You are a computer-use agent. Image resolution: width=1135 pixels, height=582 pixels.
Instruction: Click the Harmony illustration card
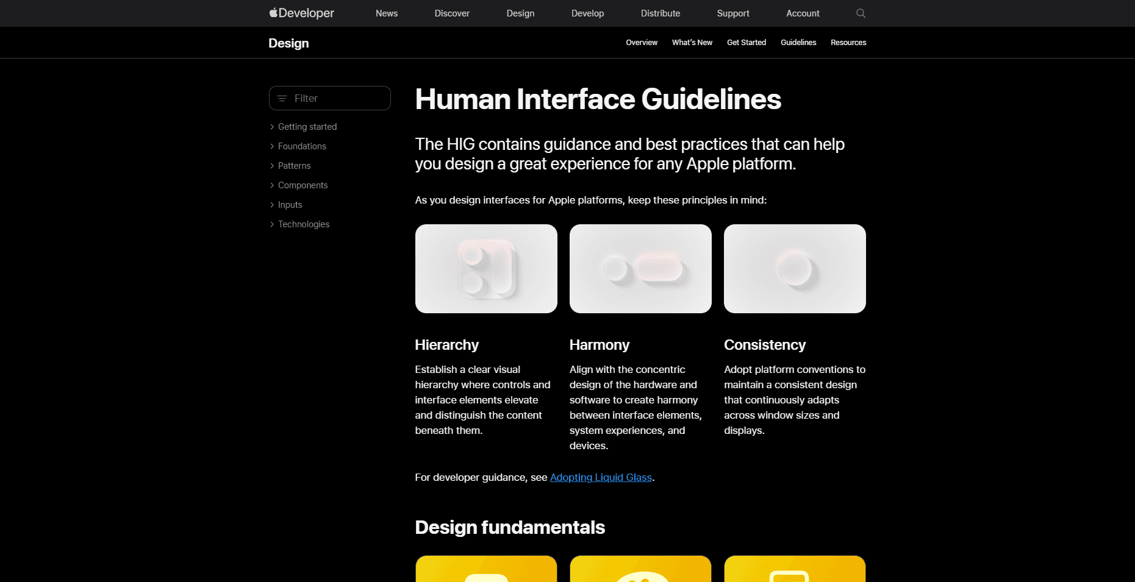pos(640,269)
